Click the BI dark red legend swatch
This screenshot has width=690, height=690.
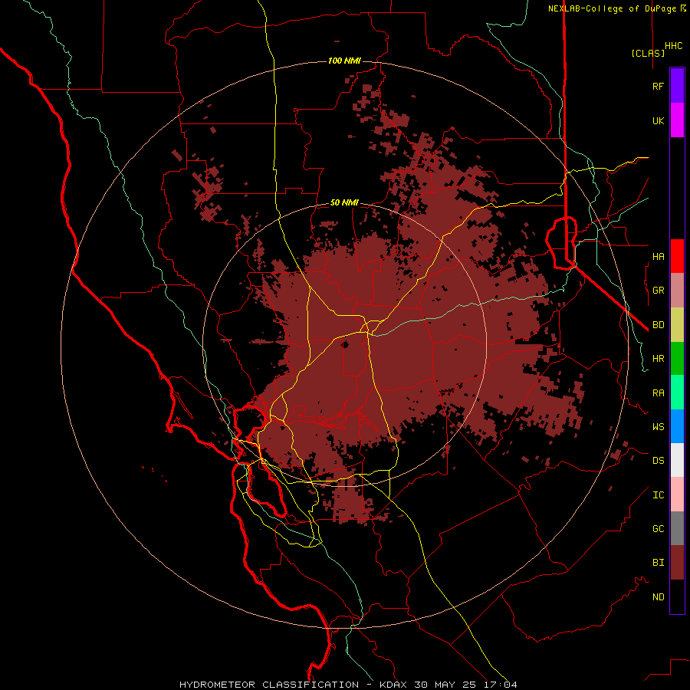tap(677, 563)
